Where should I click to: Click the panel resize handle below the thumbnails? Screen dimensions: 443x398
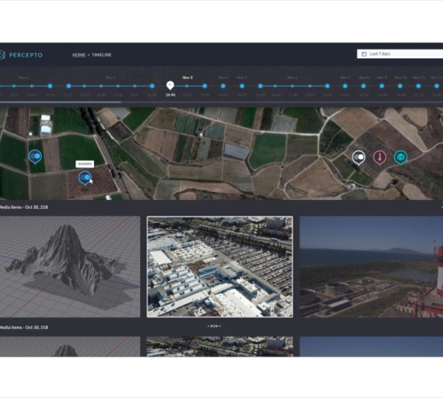tap(214, 326)
